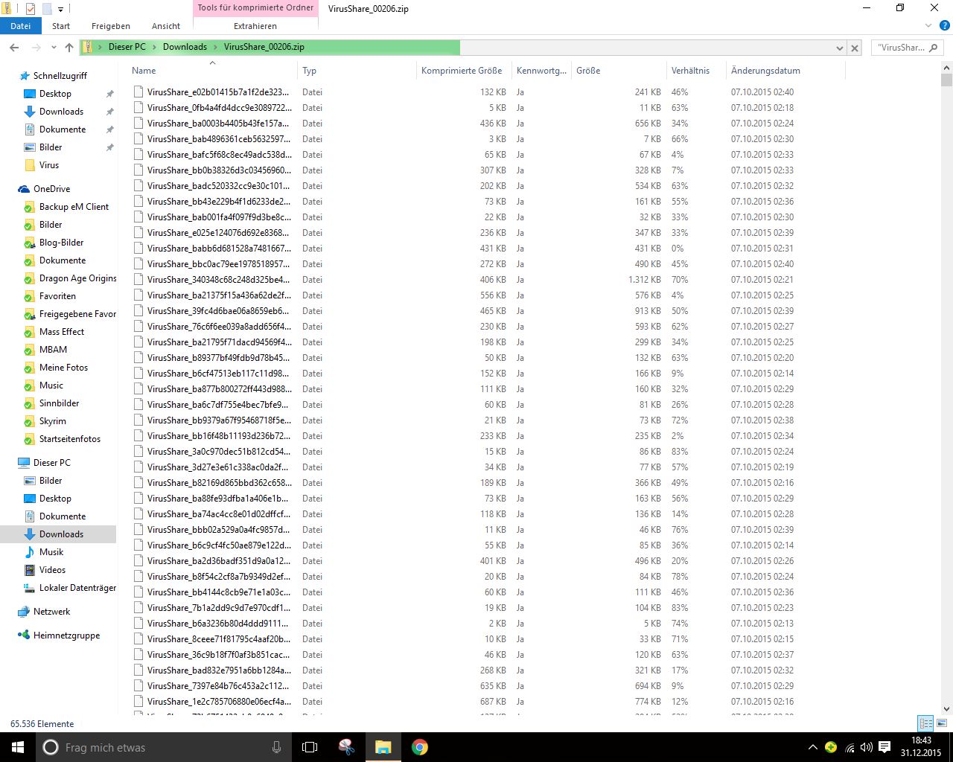
Task: Click the Wi-Fi network icon in system tray
Action: [850, 747]
